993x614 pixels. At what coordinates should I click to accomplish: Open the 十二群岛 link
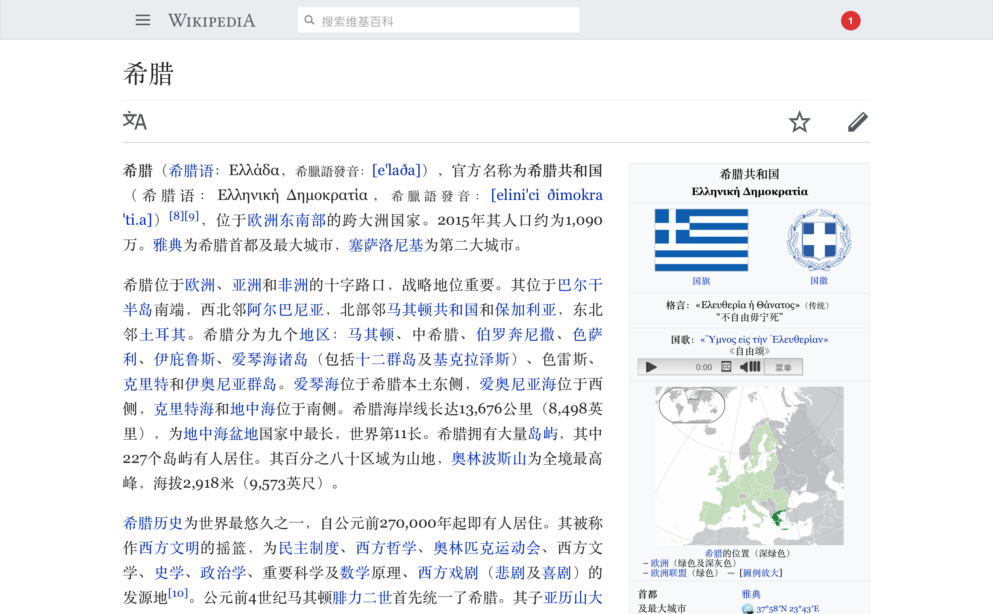tap(386, 359)
